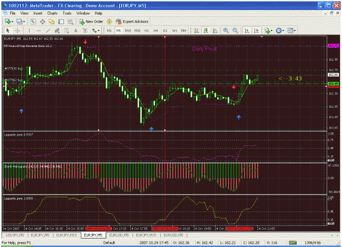The image size is (342, 247).
Task: Click the '2007.10.24 17:45' status bar time
Action: [154, 243]
